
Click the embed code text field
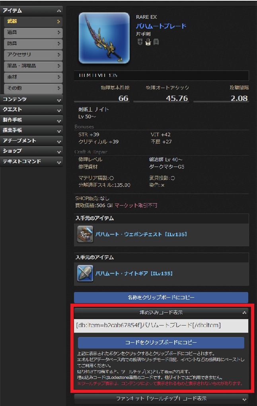(161, 326)
